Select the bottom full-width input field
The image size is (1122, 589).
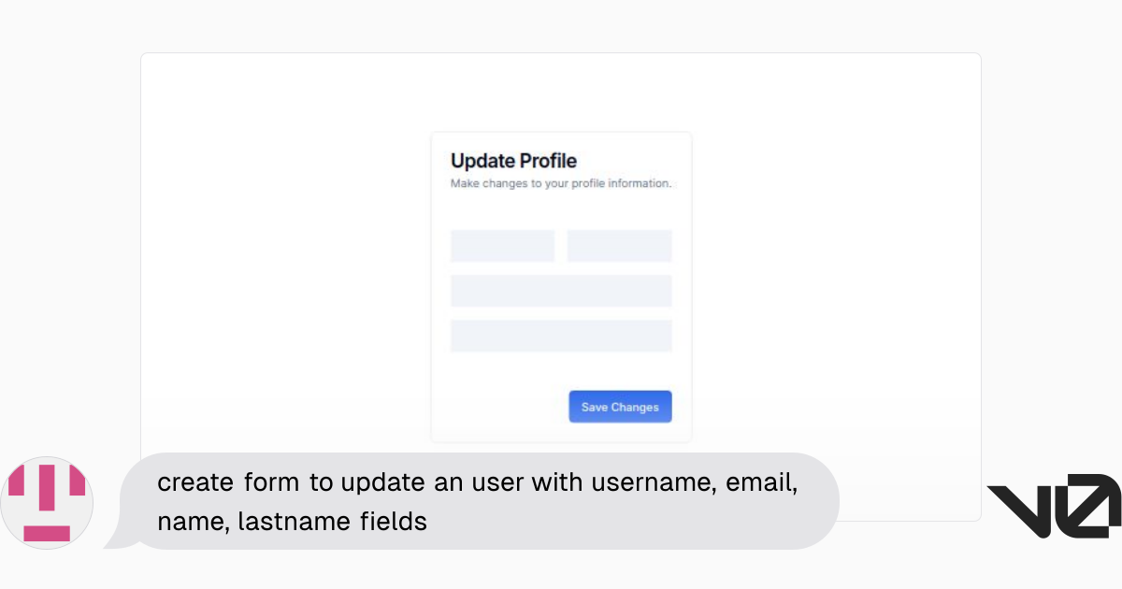(x=561, y=336)
